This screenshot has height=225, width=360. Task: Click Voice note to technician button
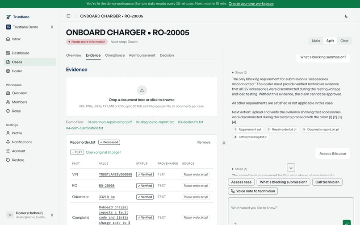253,191
